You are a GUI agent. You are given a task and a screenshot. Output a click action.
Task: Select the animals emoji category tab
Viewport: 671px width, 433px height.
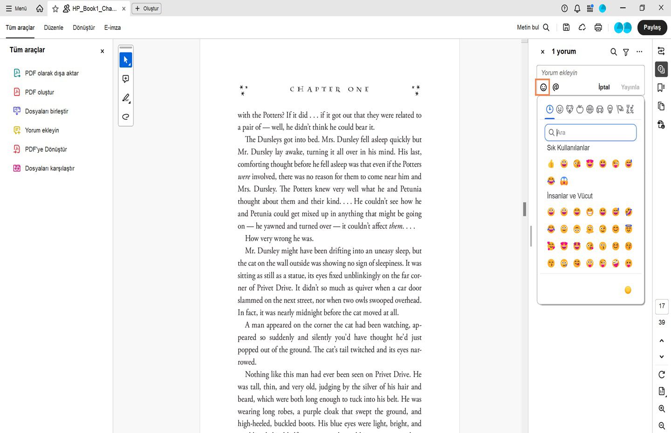(570, 109)
